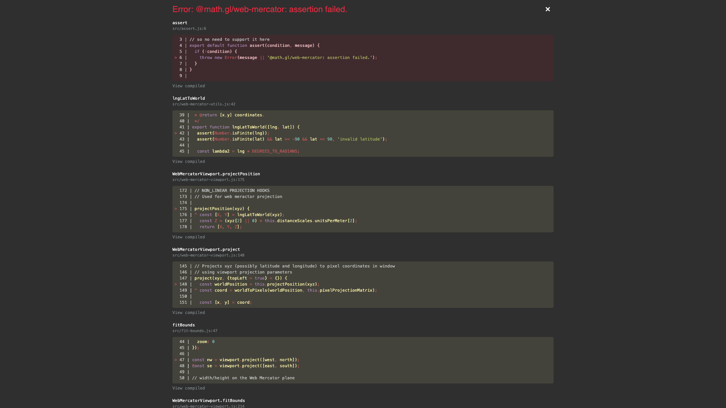Select the assert stack frame heading
The width and height of the screenshot is (726, 408).
(x=180, y=23)
